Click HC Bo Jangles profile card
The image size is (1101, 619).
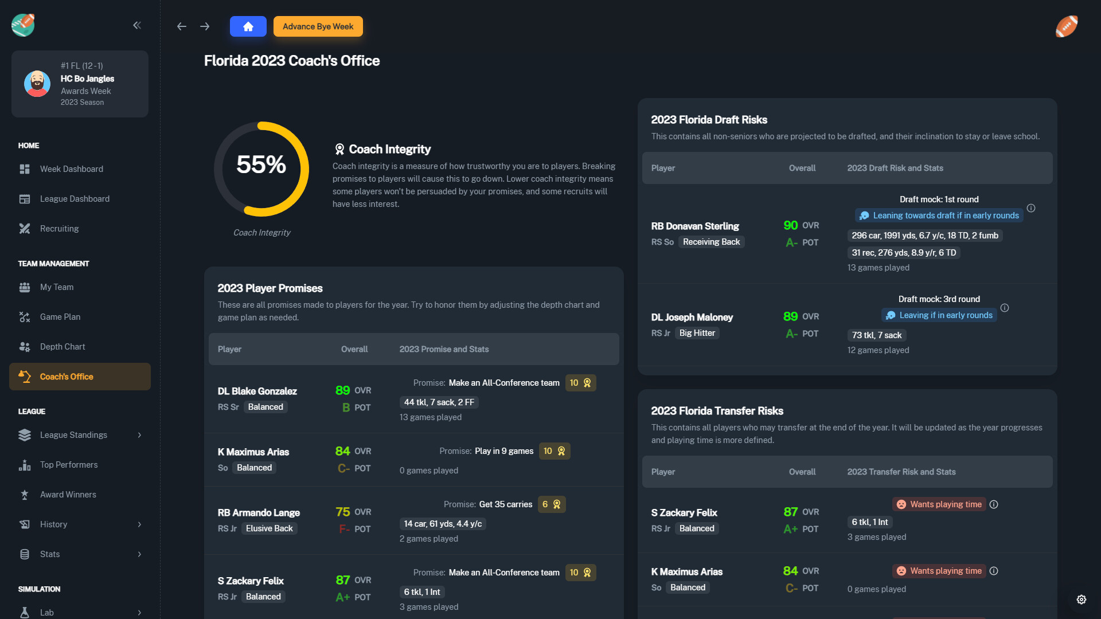coord(80,84)
